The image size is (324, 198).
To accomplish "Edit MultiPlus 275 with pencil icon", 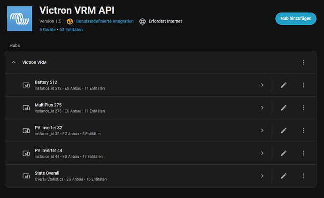I will click(x=284, y=107).
